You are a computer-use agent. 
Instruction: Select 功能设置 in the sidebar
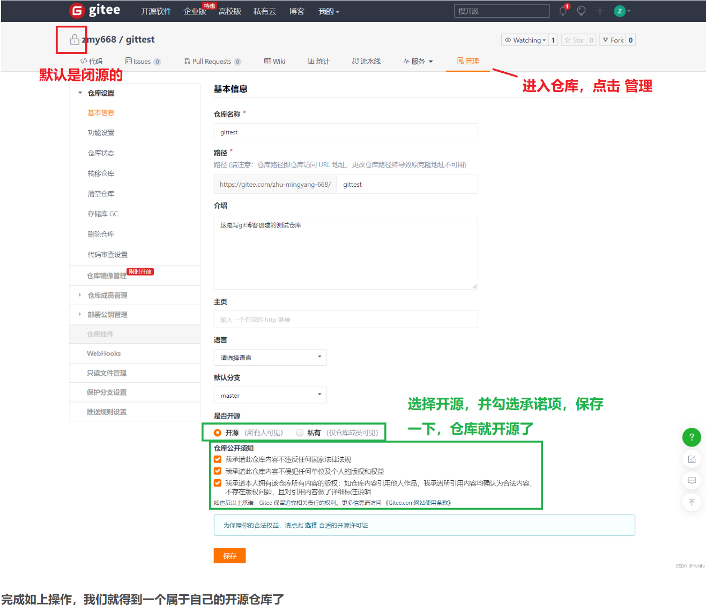101,133
